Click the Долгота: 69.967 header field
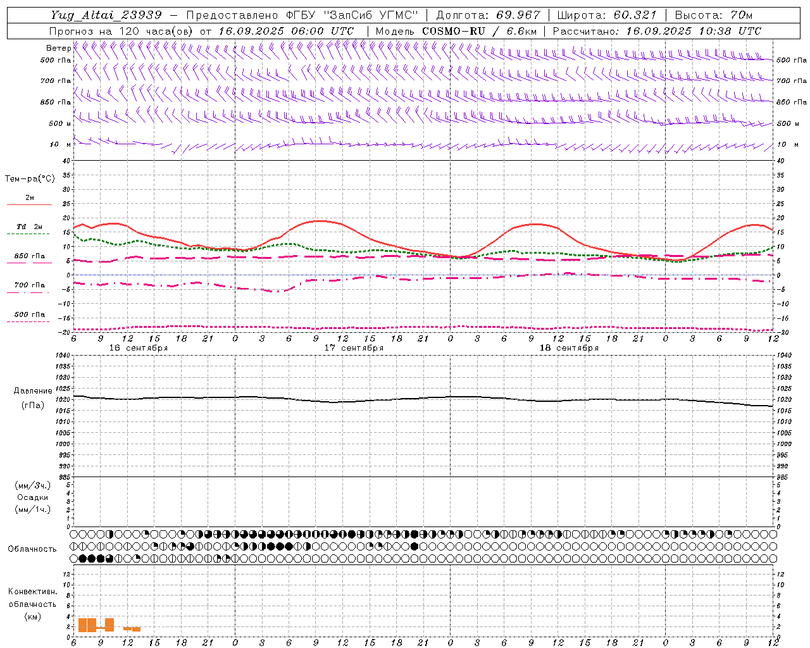This screenshot has height=648, width=810. click(x=489, y=15)
